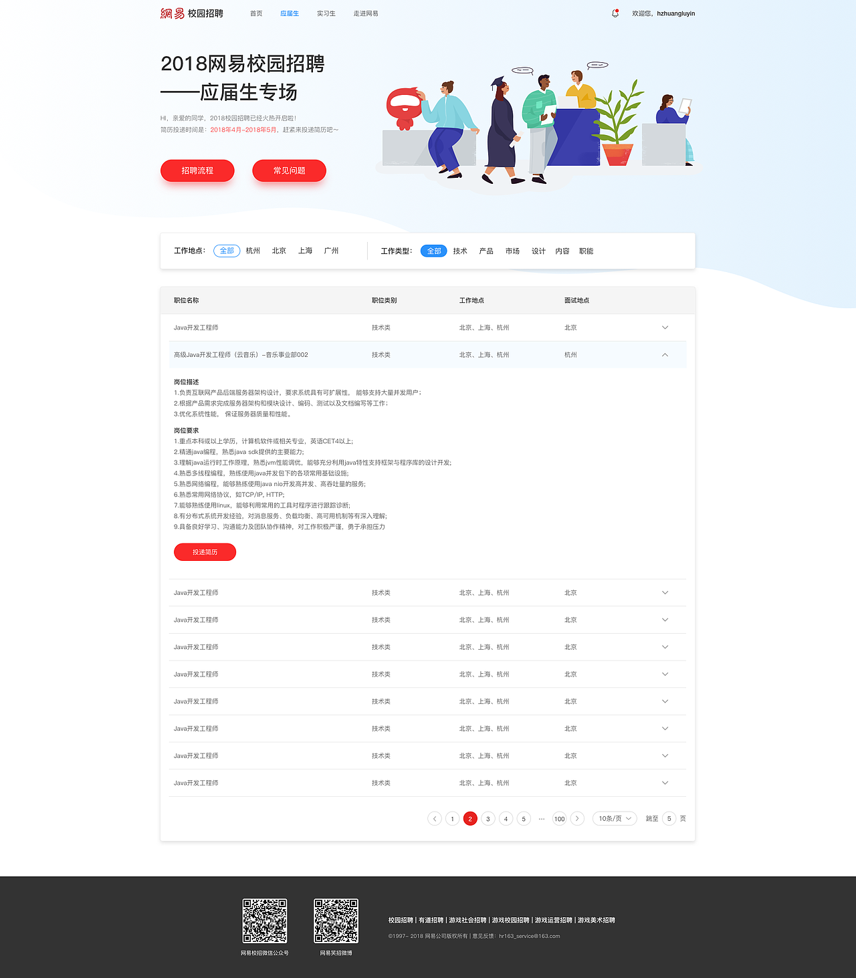Expand the last Java开发工程师 row chevron
856x978 pixels.
point(665,783)
